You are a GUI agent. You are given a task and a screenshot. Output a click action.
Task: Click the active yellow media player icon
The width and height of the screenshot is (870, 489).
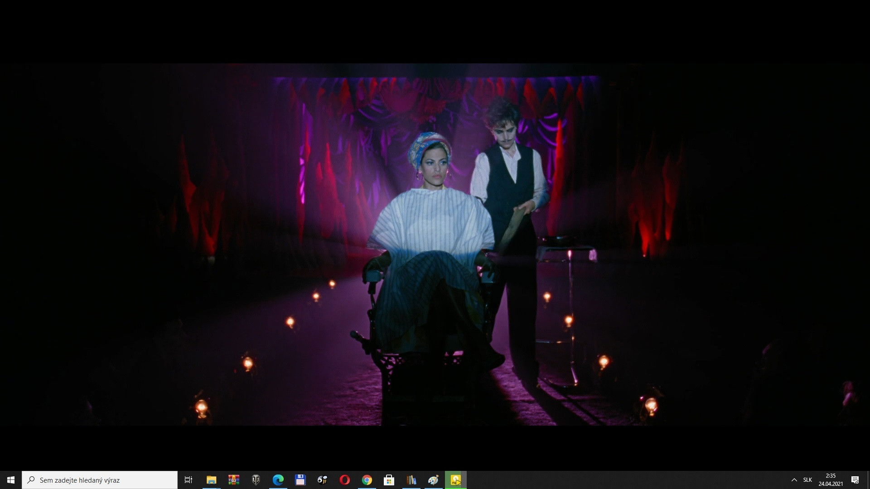point(455,480)
